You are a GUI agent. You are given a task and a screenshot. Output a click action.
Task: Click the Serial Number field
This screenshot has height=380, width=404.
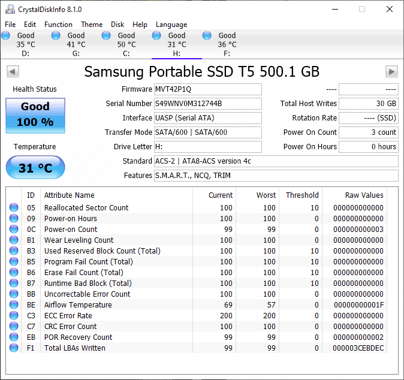(208, 104)
